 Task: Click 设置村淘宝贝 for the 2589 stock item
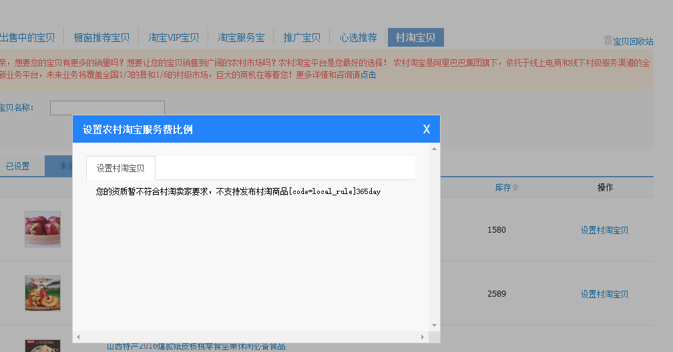point(604,294)
